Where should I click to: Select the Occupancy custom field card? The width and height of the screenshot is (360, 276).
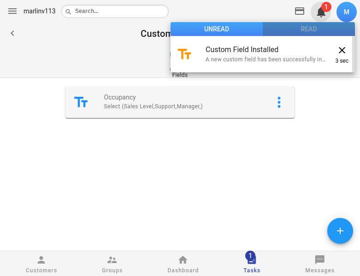tap(180, 102)
